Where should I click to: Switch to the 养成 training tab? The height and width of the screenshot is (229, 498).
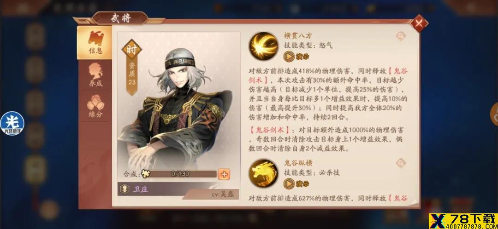[95, 75]
